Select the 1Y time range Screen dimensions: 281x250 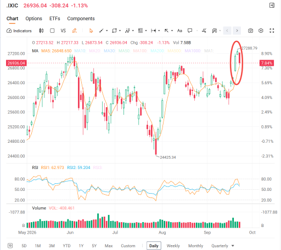point(81,246)
